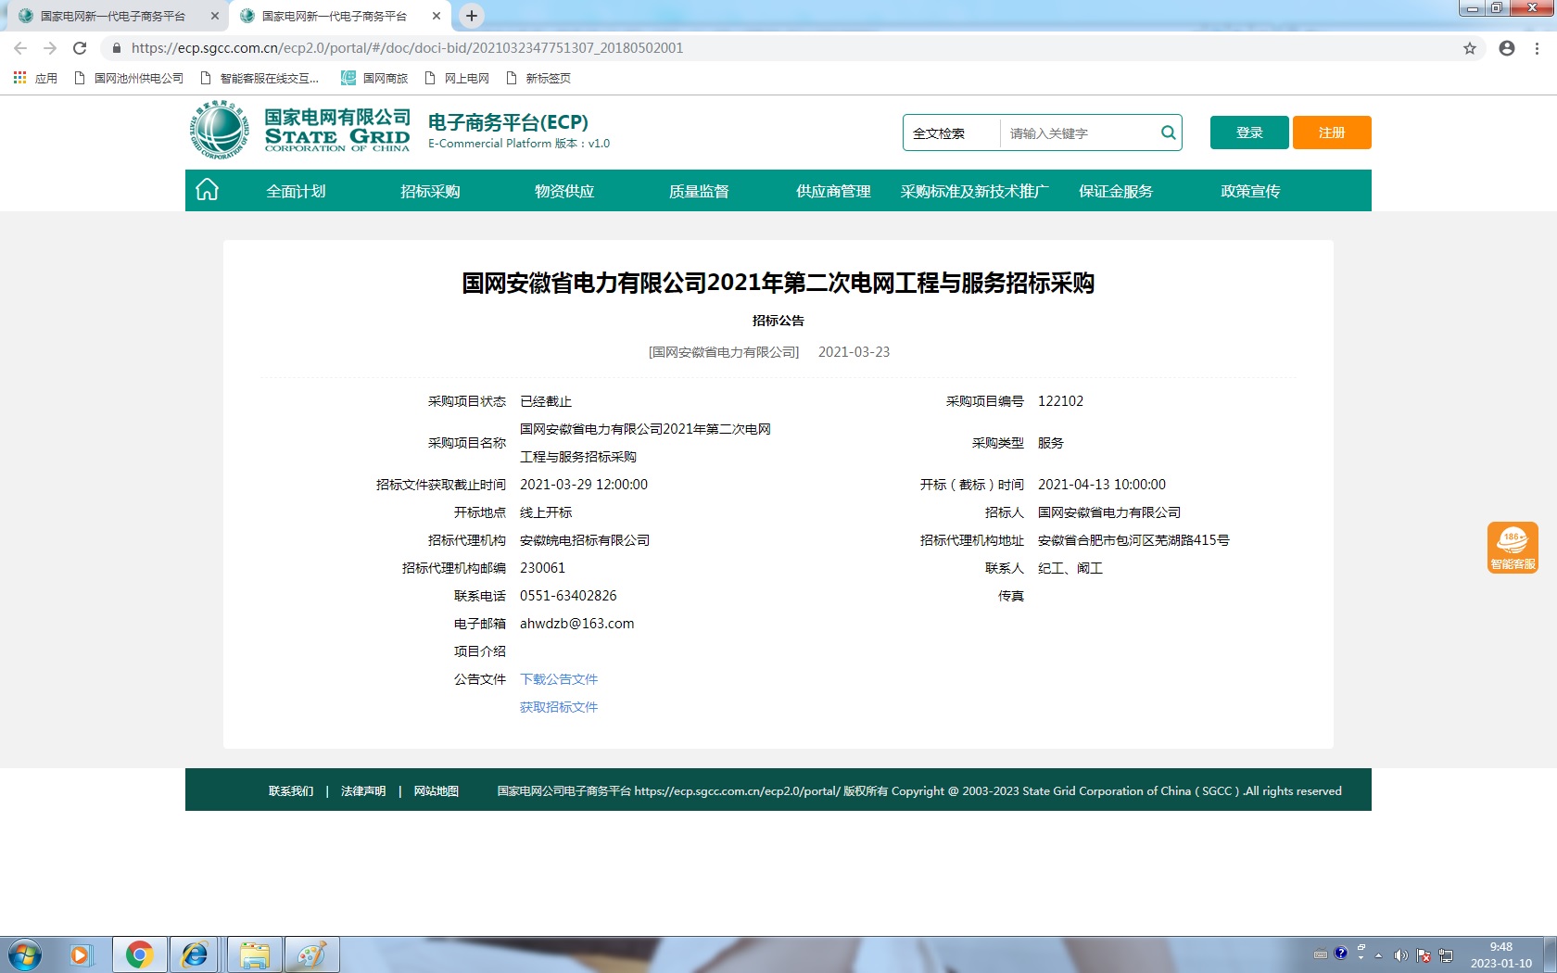Open the Windows Start button
Image resolution: width=1557 pixels, height=973 pixels.
pyautogui.click(x=25, y=954)
